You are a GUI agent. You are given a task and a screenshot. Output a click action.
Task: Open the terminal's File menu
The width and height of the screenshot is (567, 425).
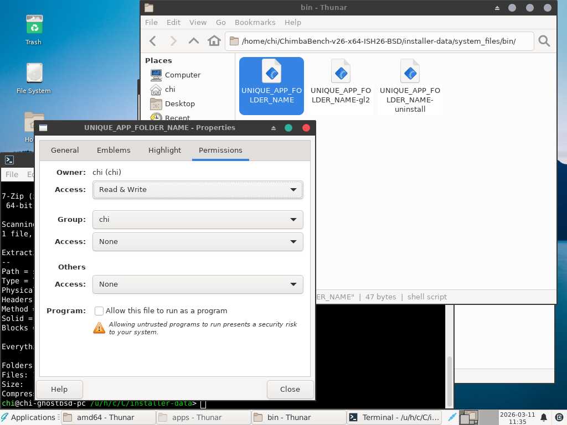click(x=12, y=174)
